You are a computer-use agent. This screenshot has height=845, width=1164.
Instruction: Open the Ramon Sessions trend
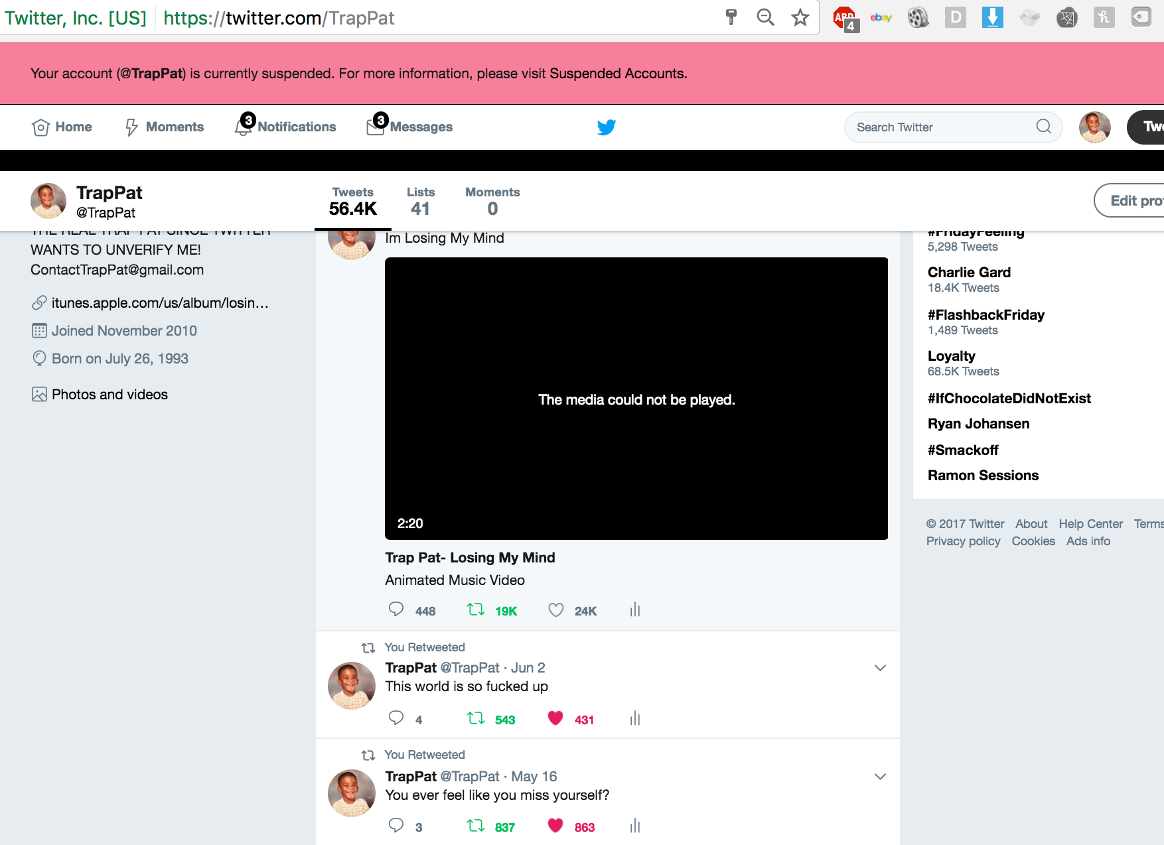click(983, 476)
